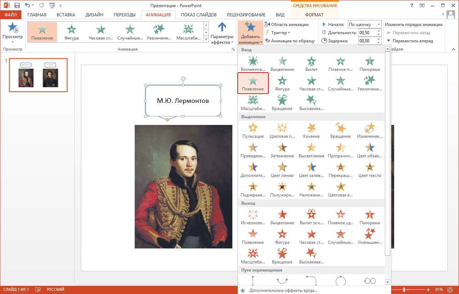
Task: Switch to the ПЕРЕХОДЫ ribbon tab
Action: [x=124, y=15]
